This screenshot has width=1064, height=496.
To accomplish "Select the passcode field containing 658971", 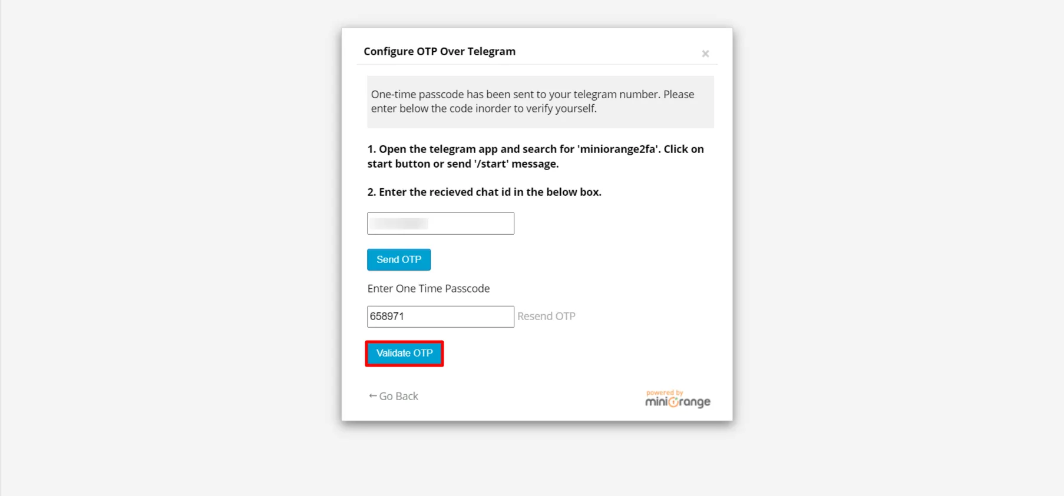I will coord(440,317).
